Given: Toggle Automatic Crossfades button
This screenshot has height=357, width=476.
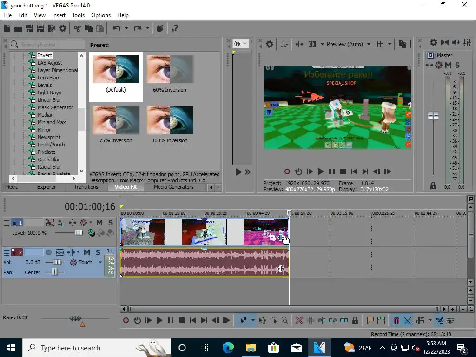Looking at the screenshot, I should tap(408, 321).
